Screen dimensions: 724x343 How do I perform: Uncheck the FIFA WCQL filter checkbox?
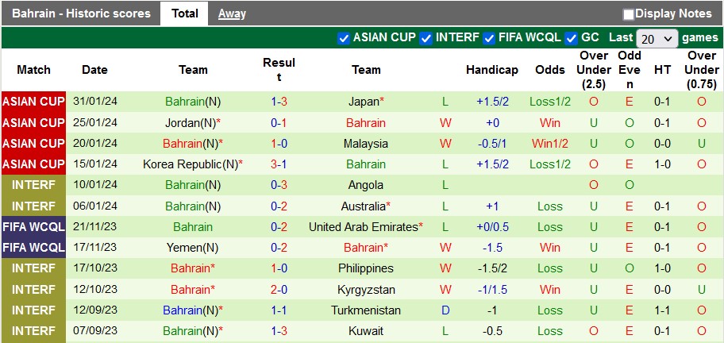point(489,38)
